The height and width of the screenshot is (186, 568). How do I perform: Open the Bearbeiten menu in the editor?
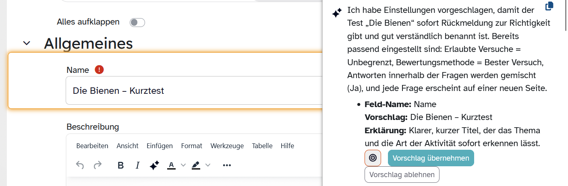pos(92,146)
